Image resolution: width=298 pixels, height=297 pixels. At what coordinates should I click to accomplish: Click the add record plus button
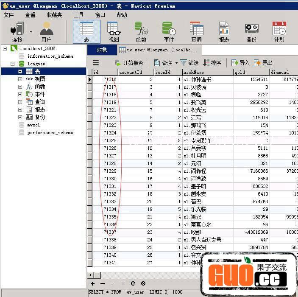coord(93,283)
